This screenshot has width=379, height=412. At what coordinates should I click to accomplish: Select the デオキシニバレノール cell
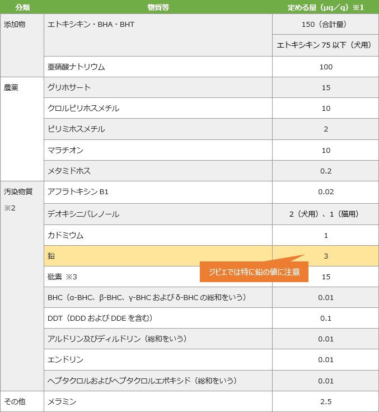coord(158,214)
